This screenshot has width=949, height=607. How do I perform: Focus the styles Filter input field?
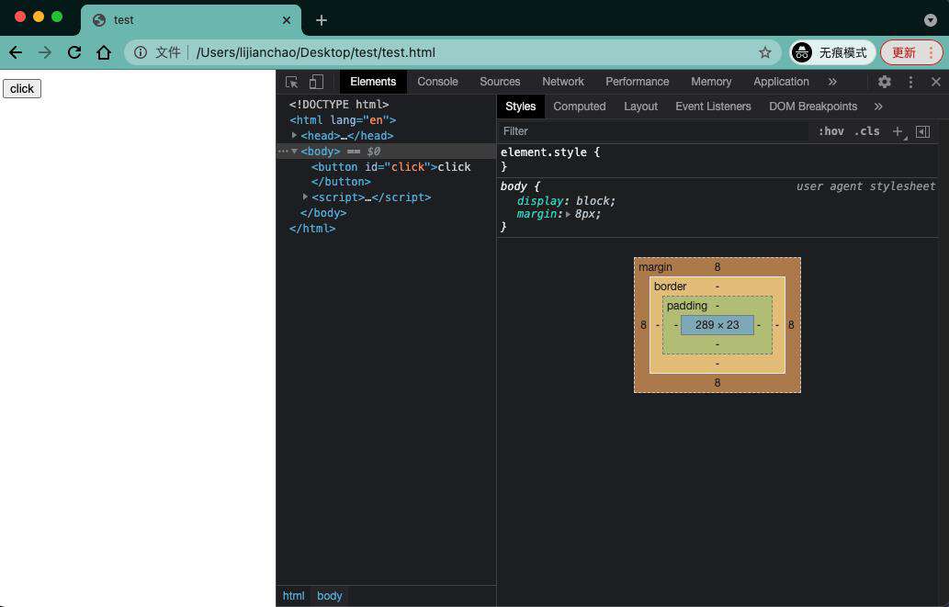654,131
